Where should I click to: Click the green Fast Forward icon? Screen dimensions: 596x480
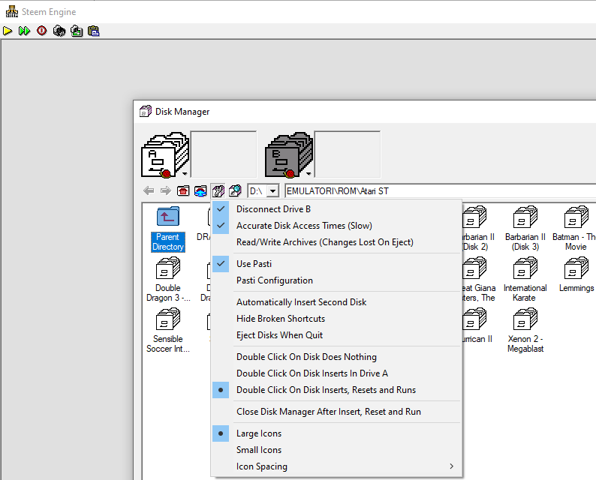click(x=24, y=31)
